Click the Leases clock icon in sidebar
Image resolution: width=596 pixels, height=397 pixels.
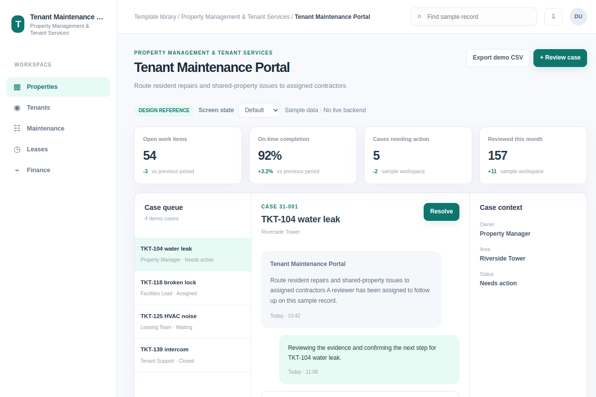pos(17,149)
